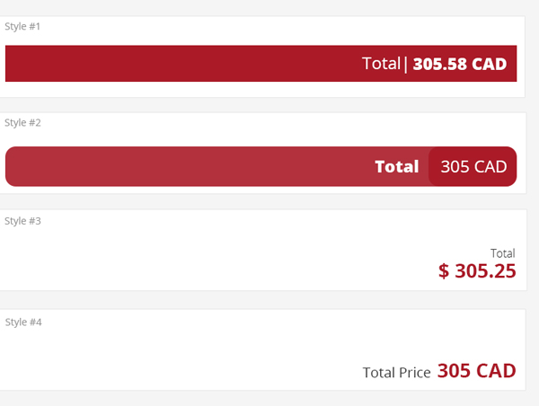Click the CAD text in Style #1 bar
The image size is (539, 406).
(490, 64)
